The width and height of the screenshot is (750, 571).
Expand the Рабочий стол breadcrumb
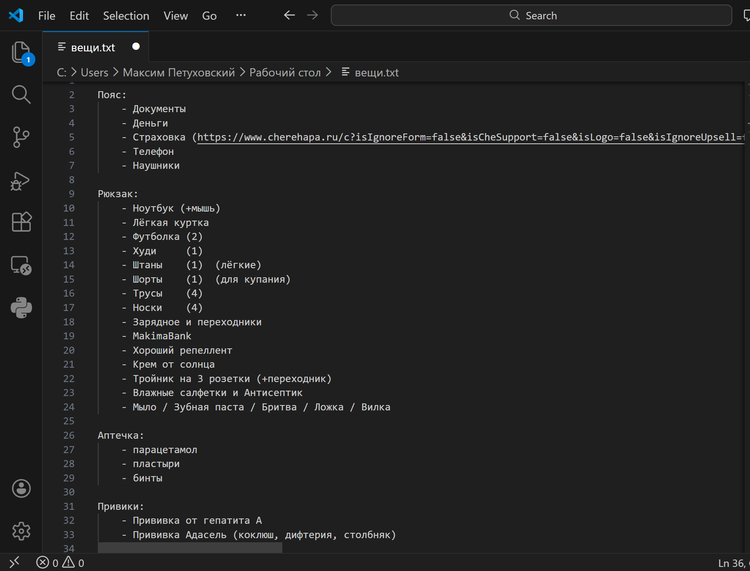[x=285, y=73]
